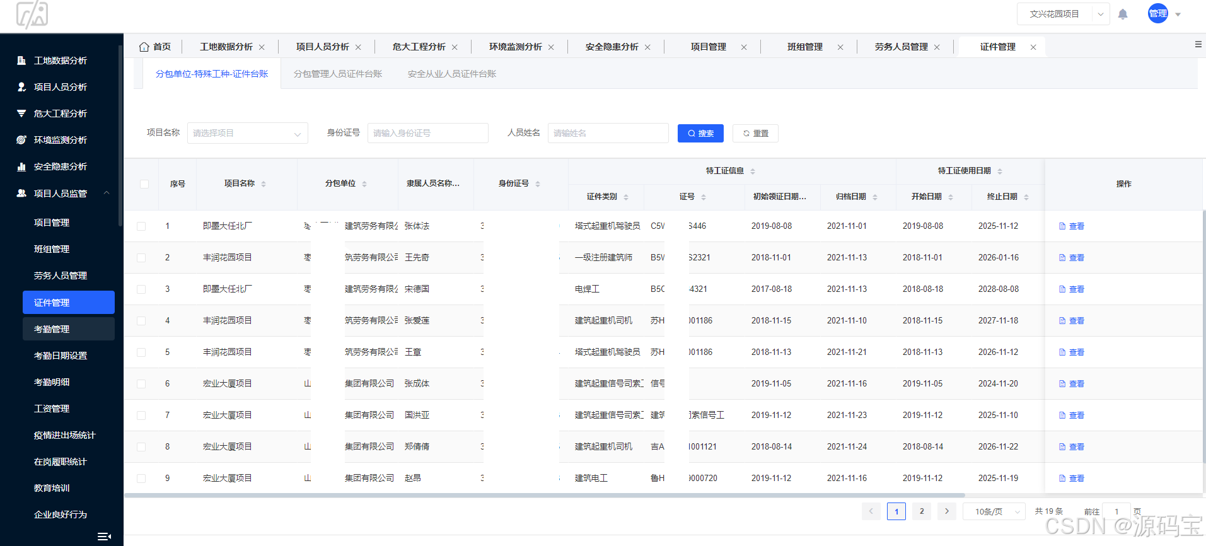Toggle the select-all checkbox in table header
Viewport: 1206px width, 546px height.
pyautogui.click(x=144, y=184)
